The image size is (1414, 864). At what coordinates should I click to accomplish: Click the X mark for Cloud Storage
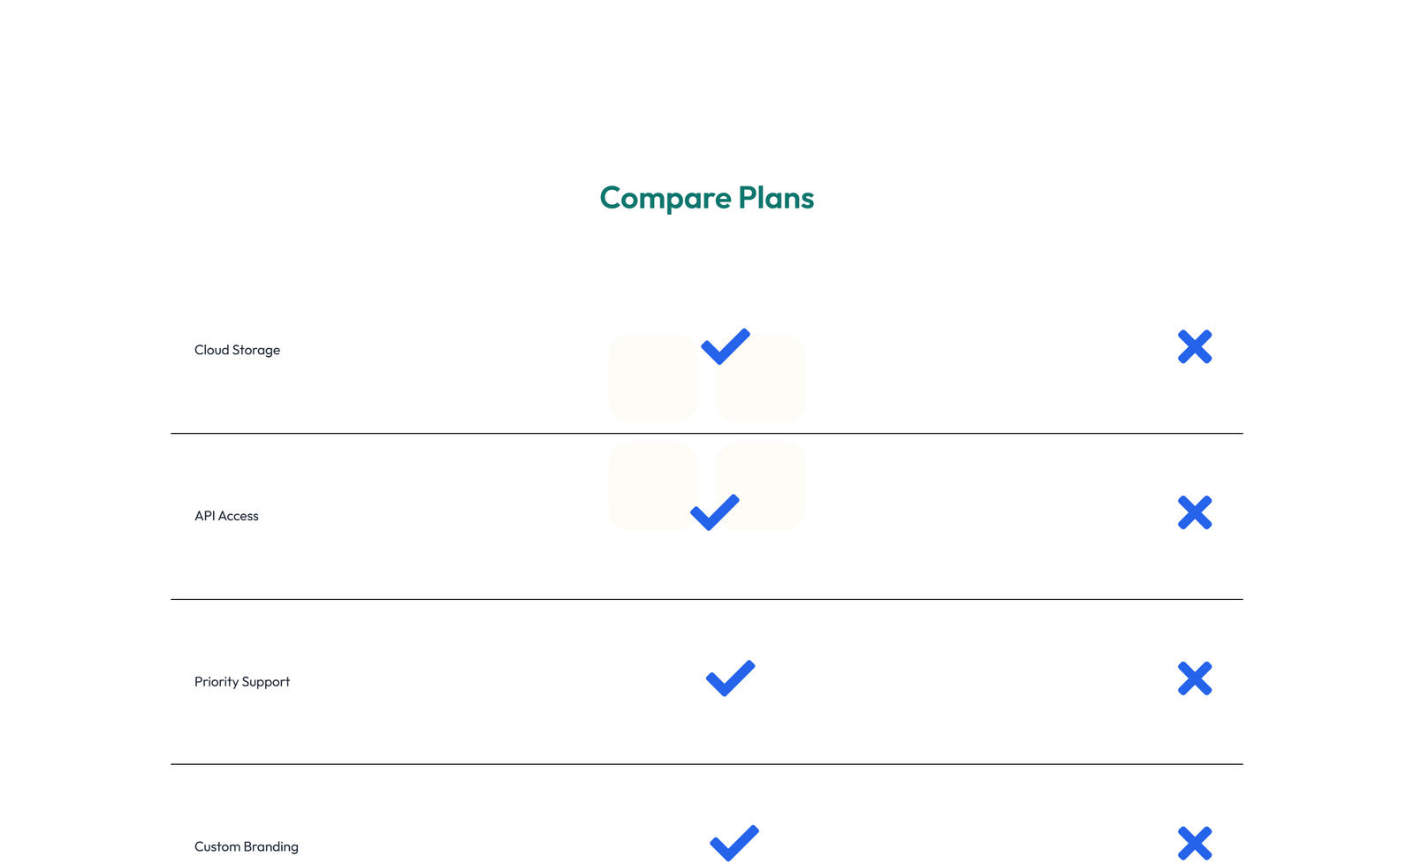pyautogui.click(x=1196, y=346)
